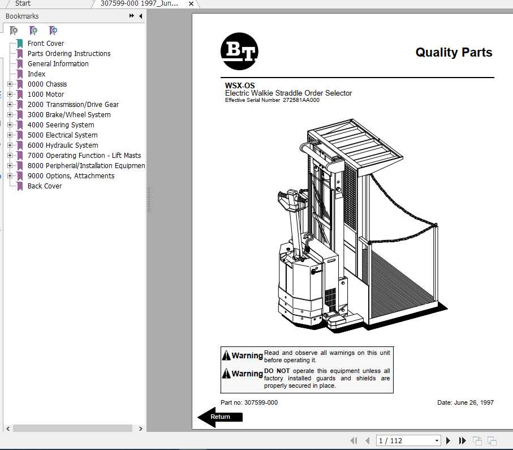Click the double-chevron to expand bookmark options
The image size is (513, 450).
point(131,16)
